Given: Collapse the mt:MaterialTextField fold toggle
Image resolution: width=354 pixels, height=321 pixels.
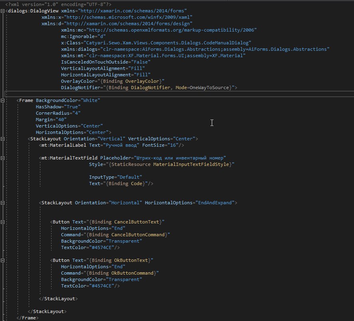Looking at the screenshot, I should pos(2,158).
